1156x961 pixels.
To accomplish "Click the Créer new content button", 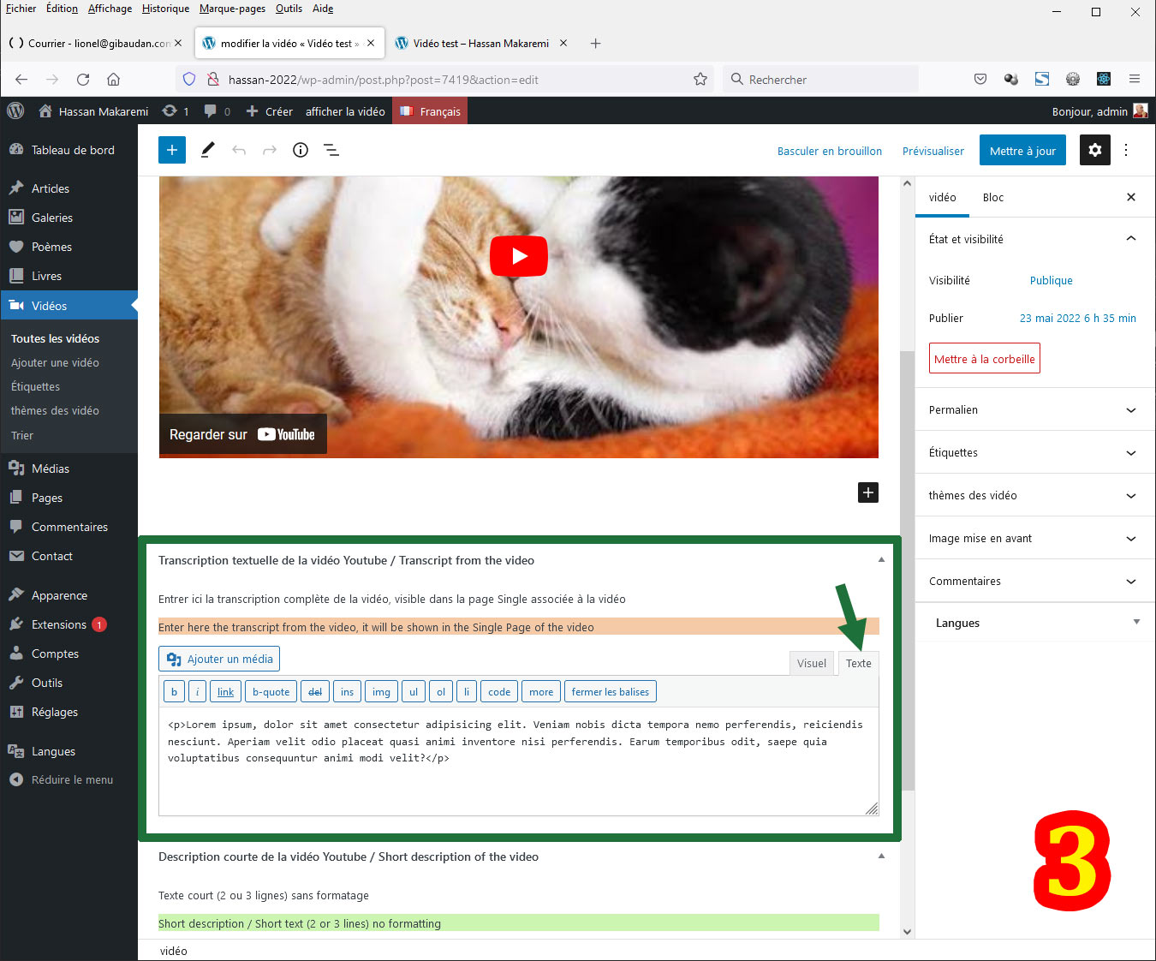I will [x=270, y=111].
